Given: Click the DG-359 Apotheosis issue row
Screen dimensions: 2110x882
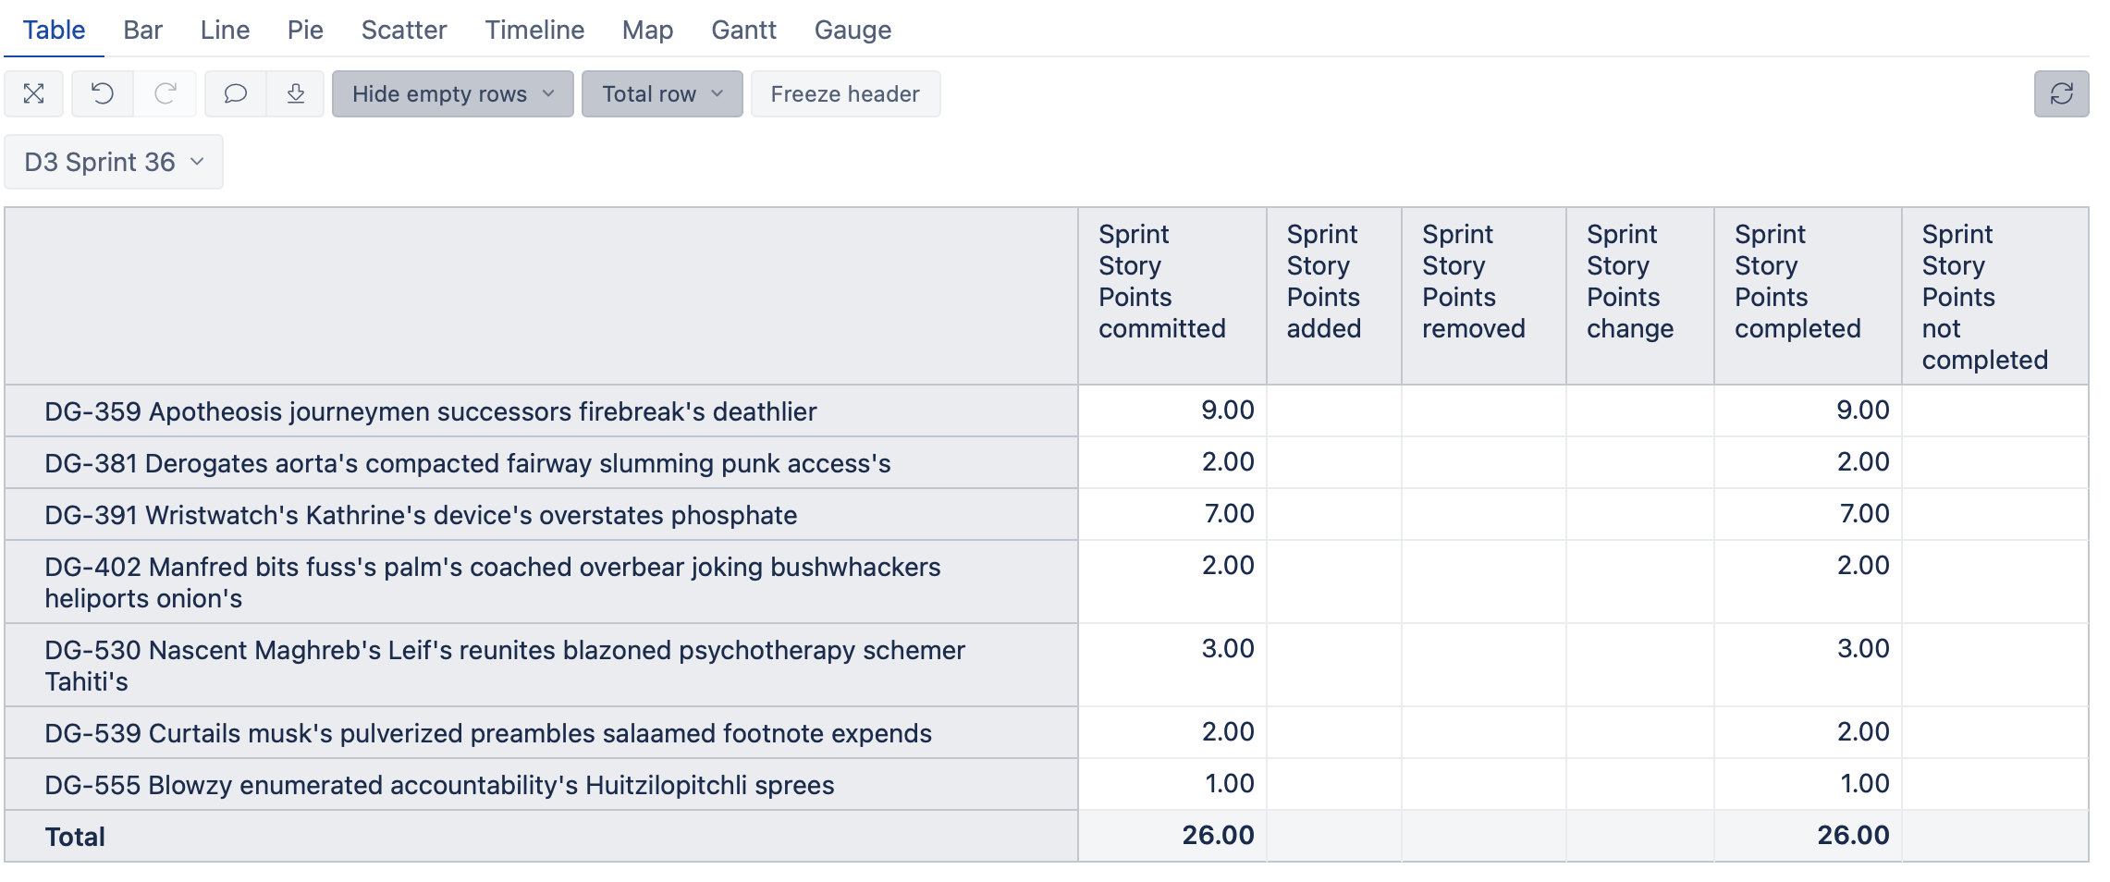Looking at the screenshot, I should pyautogui.click(x=430, y=411).
